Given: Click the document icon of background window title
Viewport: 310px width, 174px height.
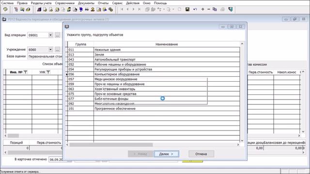Looking at the screenshot, I should 4,19.
